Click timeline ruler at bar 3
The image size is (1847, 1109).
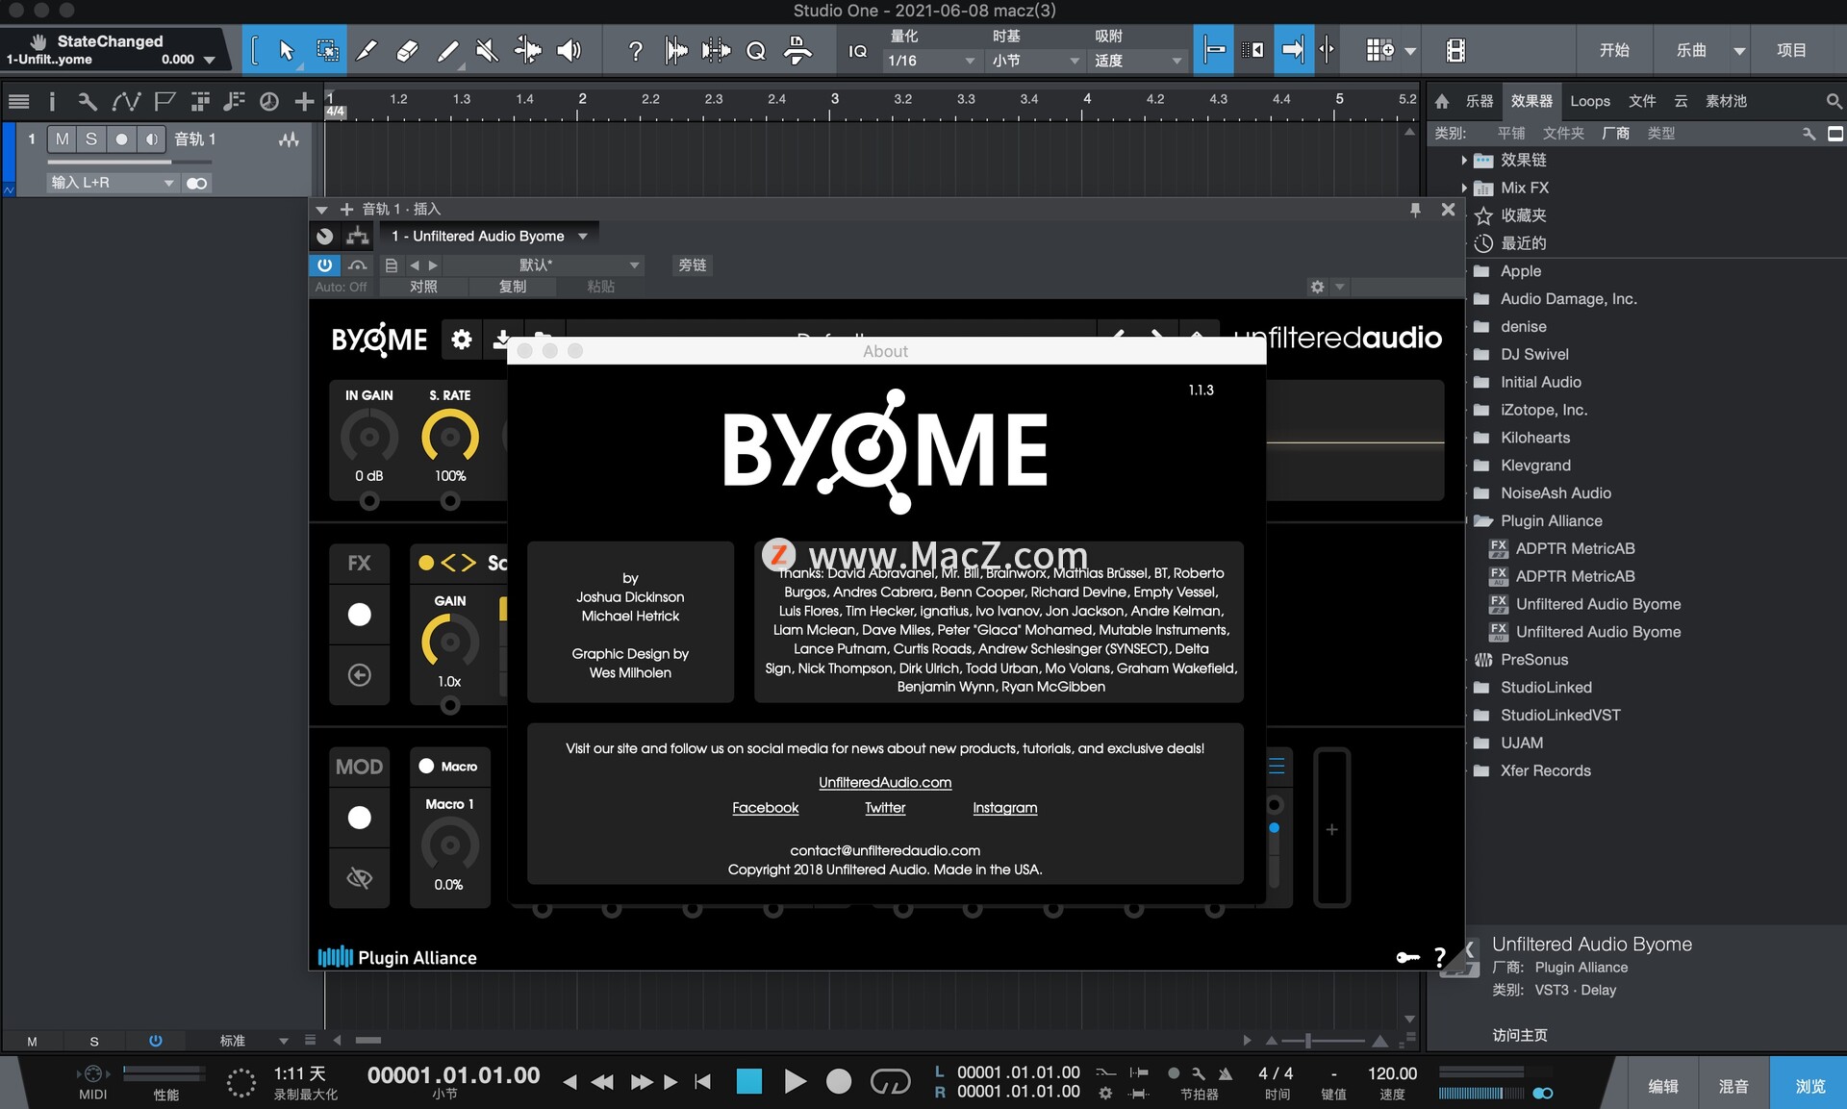(x=834, y=99)
